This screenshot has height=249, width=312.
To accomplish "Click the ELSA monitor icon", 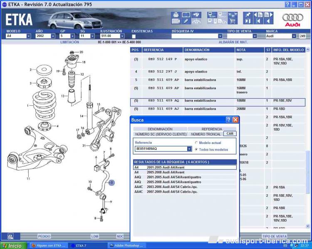I will [x=212, y=15].
